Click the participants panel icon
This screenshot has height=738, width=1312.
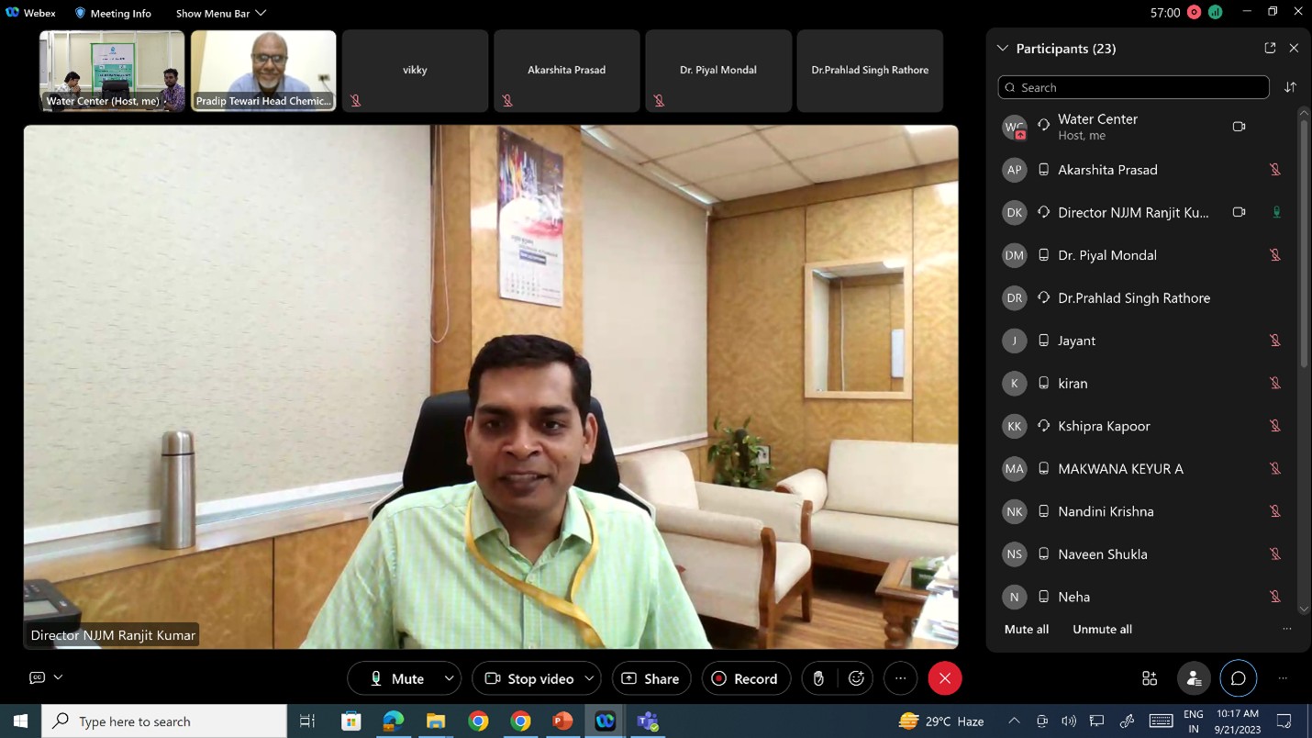coord(1194,678)
